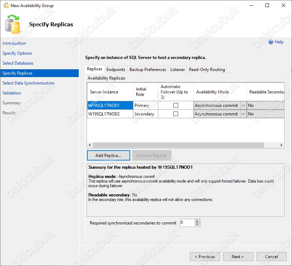Switch to the Replicas tab
The width and height of the screenshot is (292, 266).
[x=94, y=69]
